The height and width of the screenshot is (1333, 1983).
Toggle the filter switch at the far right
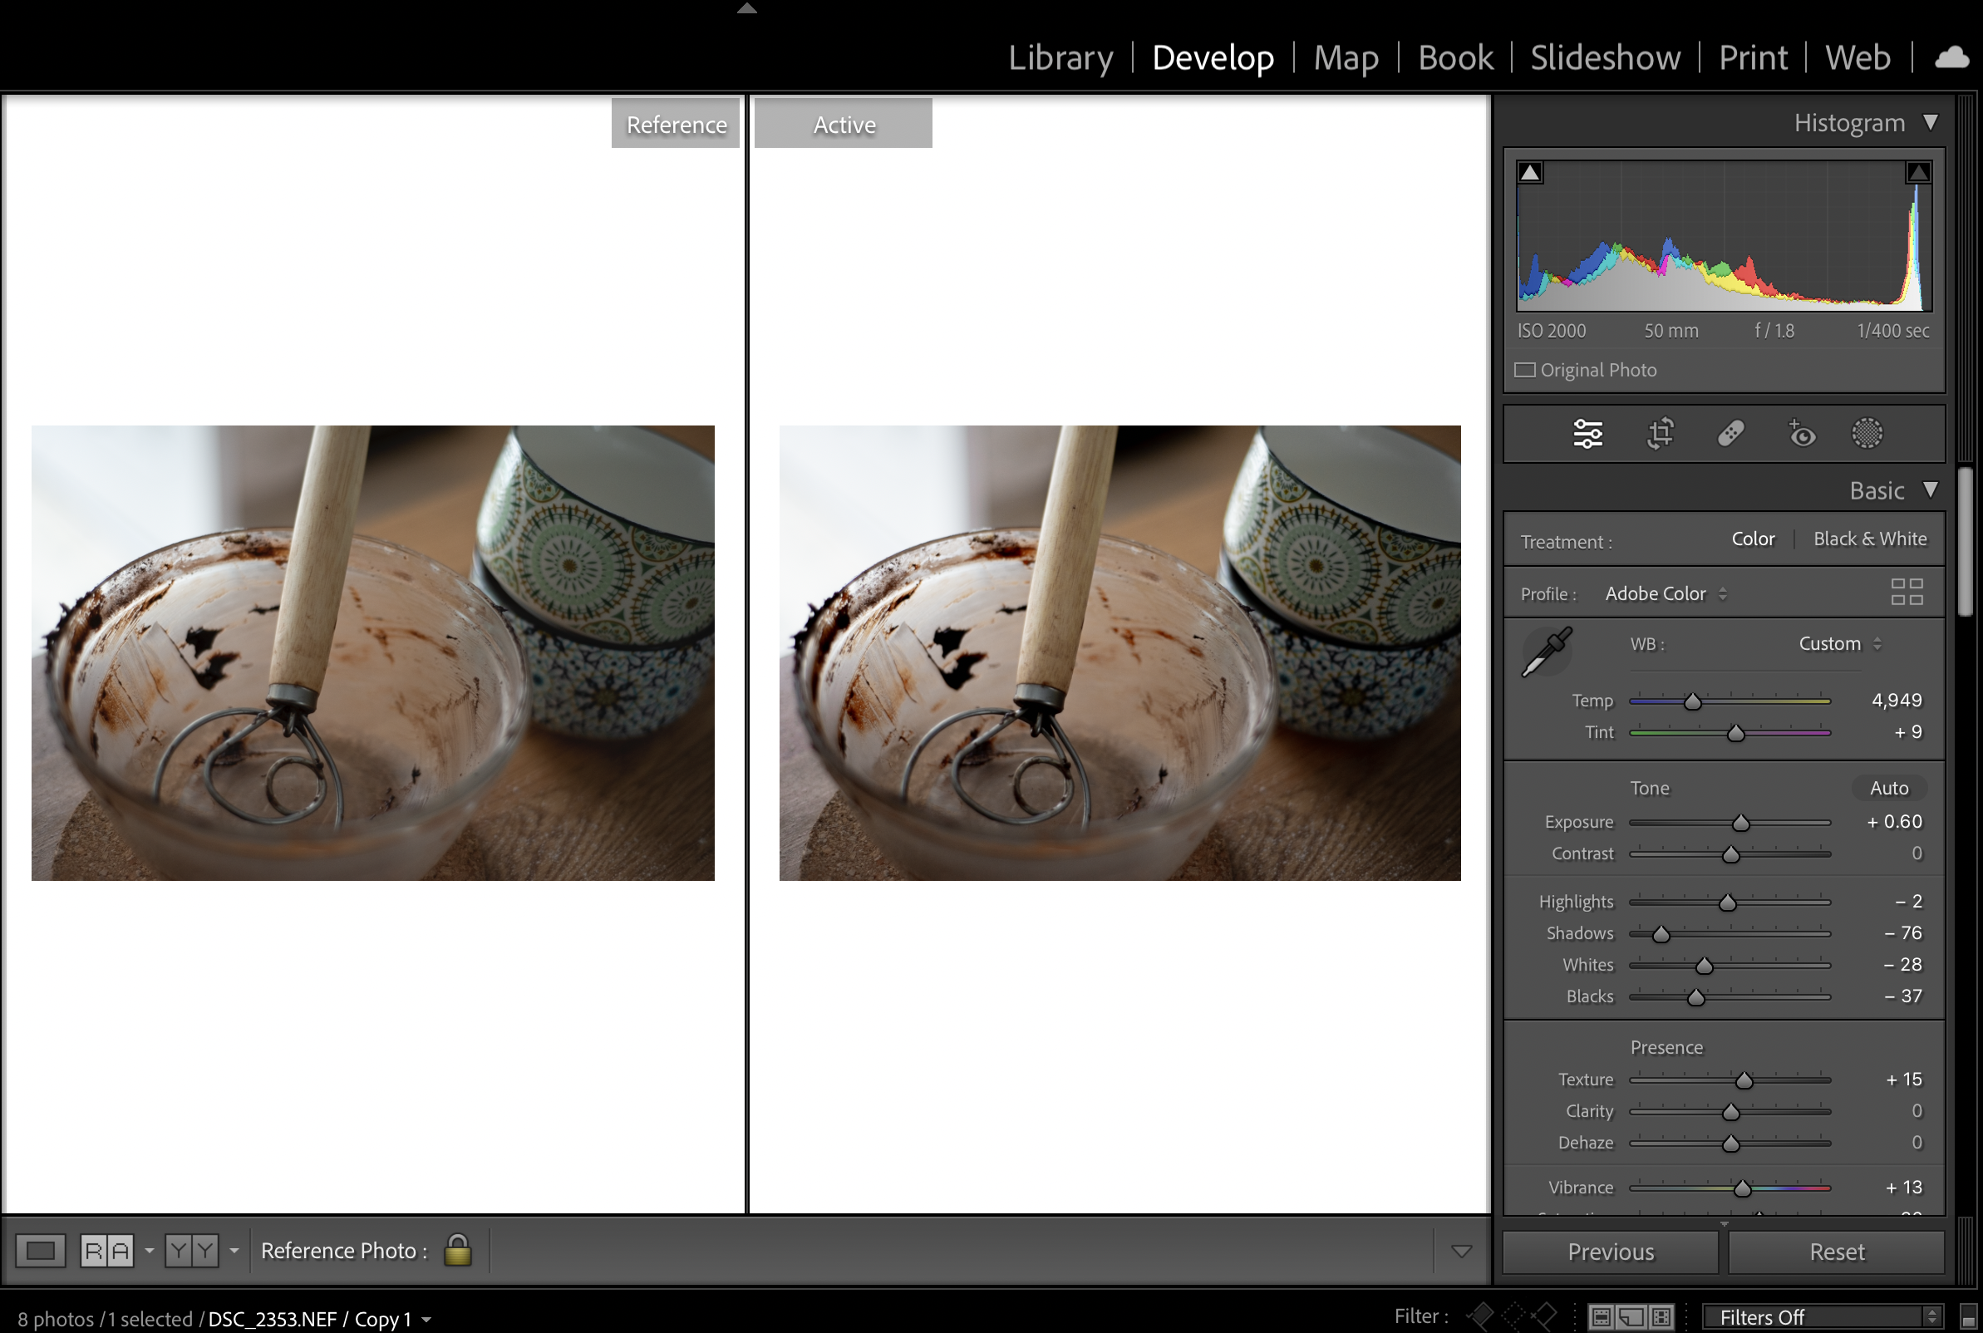[x=1968, y=1317]
